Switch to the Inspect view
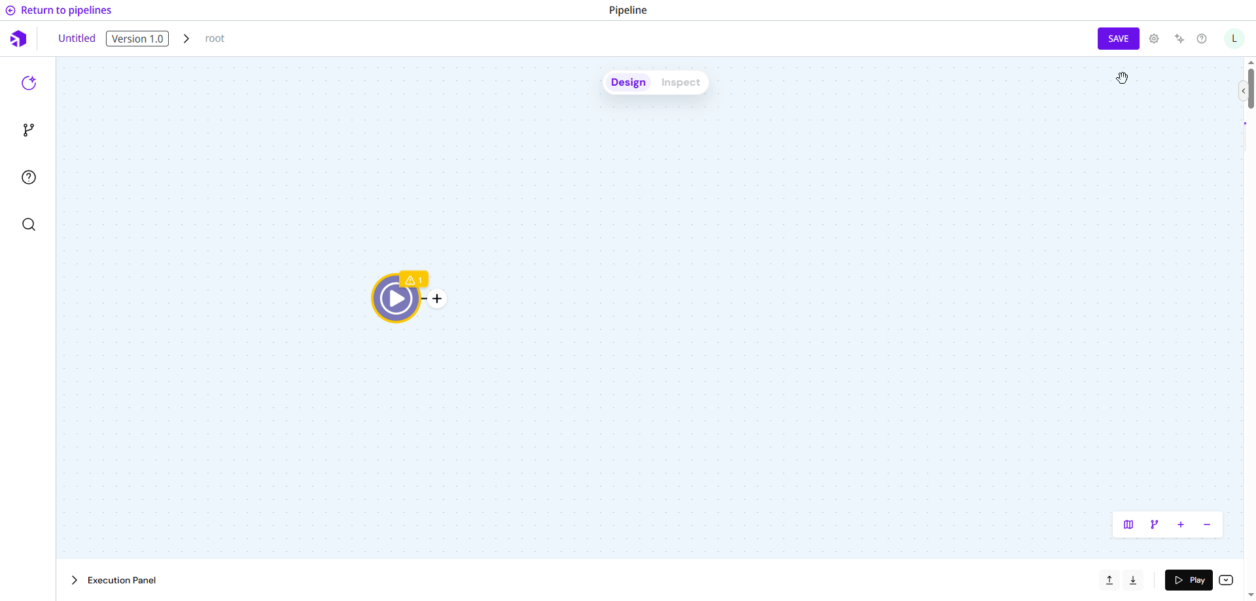This screenshot has width=1256, height=601. click(x=680, y=82)
